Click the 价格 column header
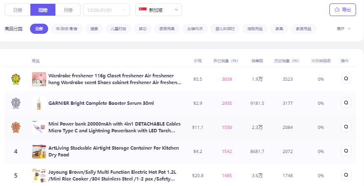The image size is (364, 186). (198, 61)
